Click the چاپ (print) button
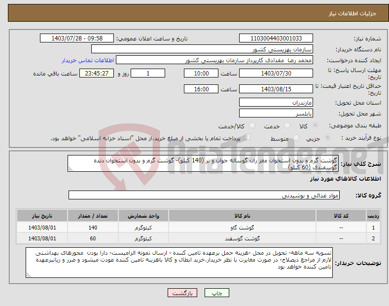 (216, 293)
